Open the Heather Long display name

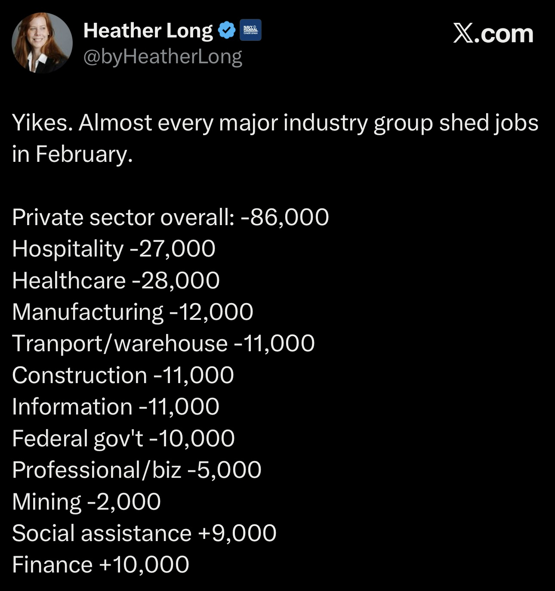(148, 31)
